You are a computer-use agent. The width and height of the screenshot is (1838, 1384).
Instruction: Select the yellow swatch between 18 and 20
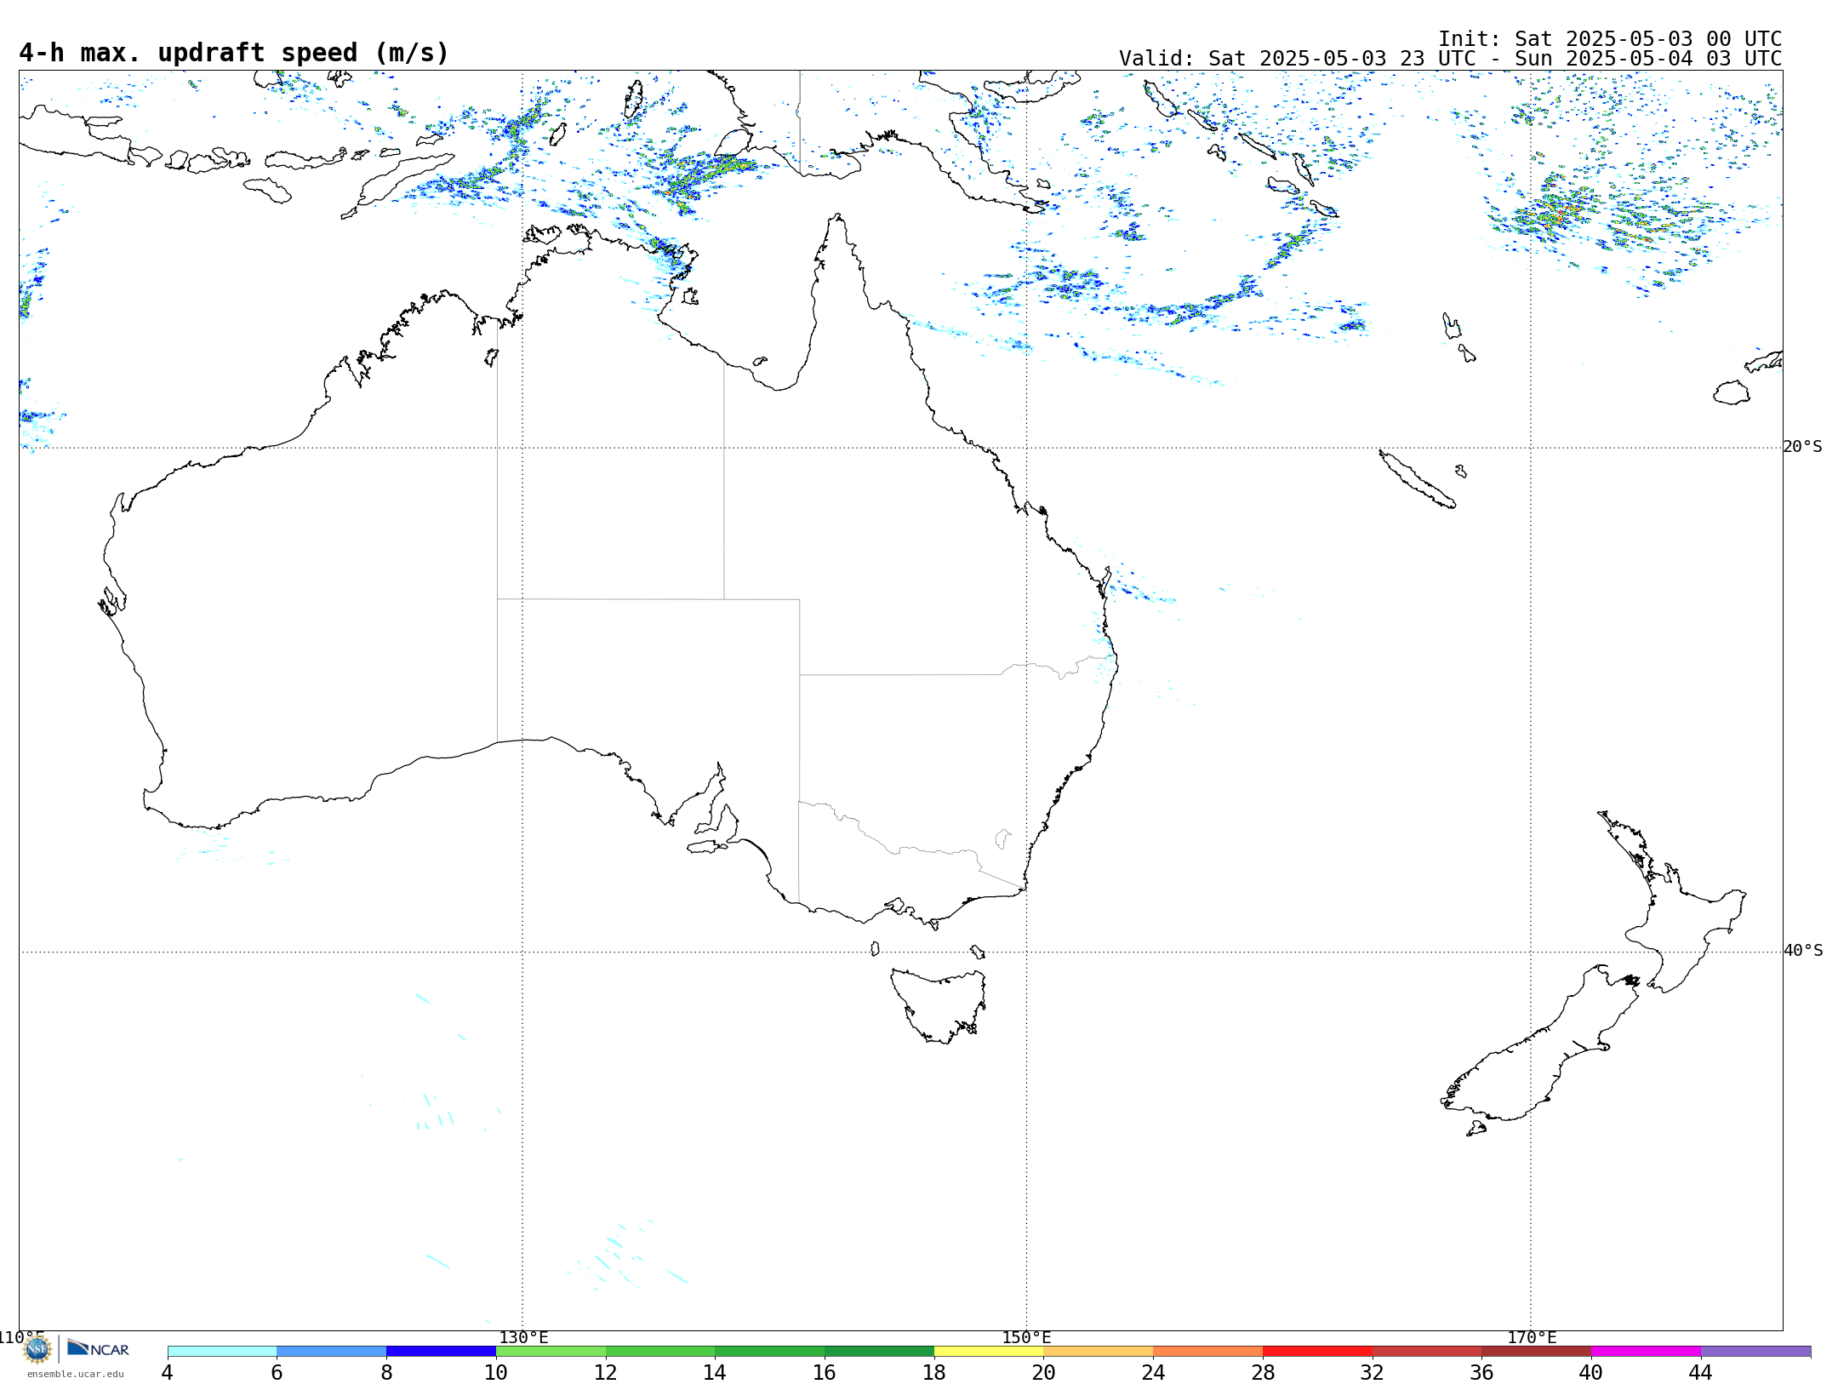tap(989, 1351)
